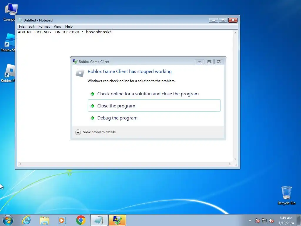Choose Debug the program
Image resolution: width=301 pixels, height=226 pixels.
tap(154, 118)
